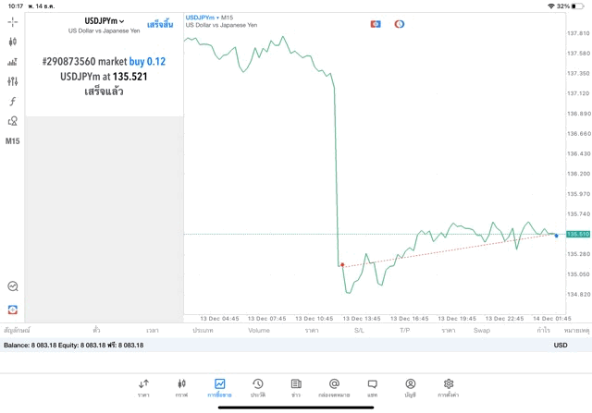Click the กำไร profit column header

click(543, 331)
